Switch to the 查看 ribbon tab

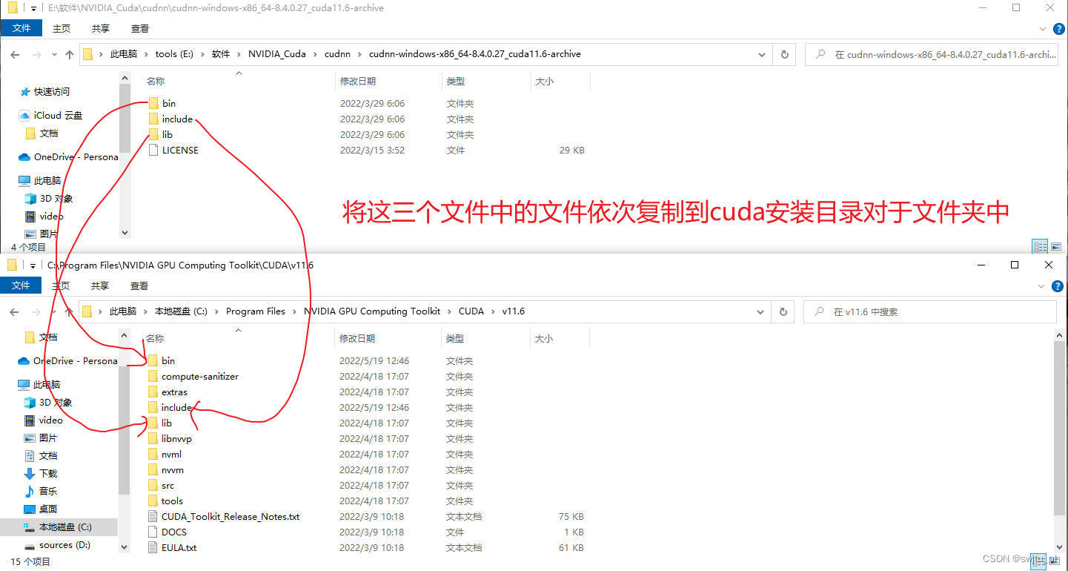139,28
